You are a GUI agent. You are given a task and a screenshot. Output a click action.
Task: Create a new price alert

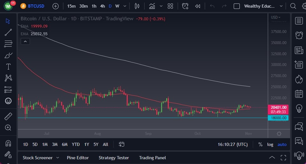click(185, 6)
